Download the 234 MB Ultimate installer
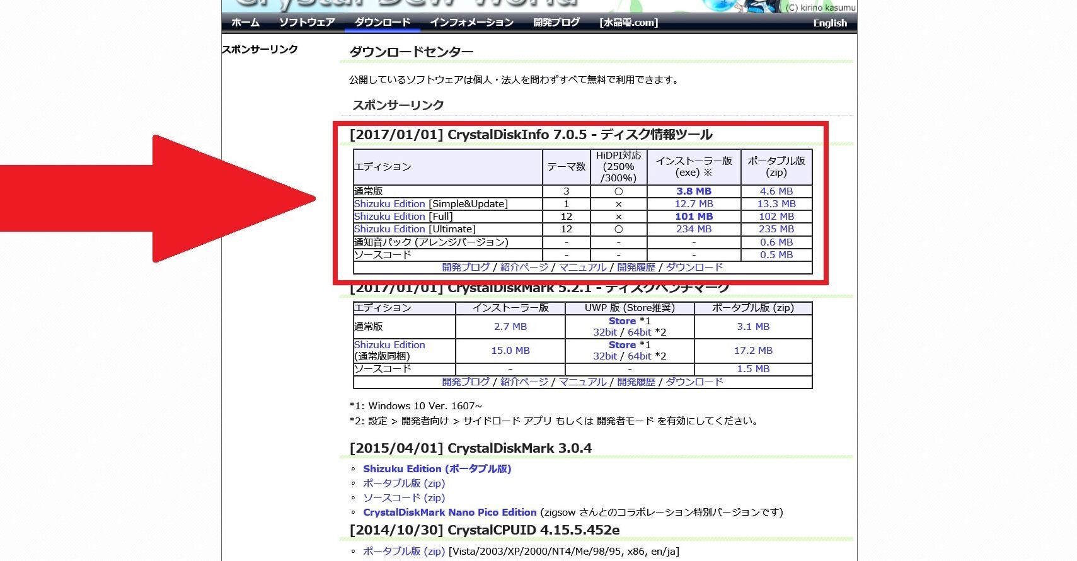 click(694, 229)
